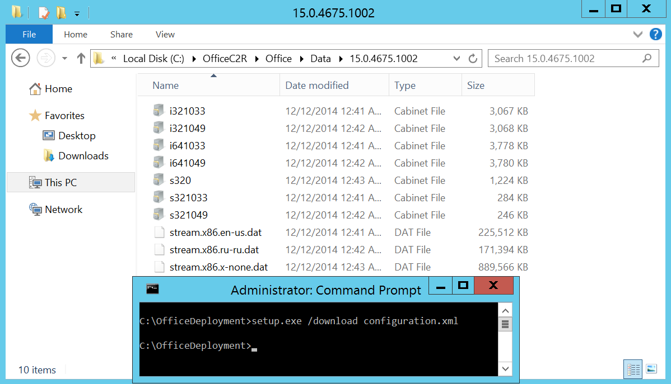Collapse the ribbon with the chevron

pyautogui.click(x=637, y=34)
